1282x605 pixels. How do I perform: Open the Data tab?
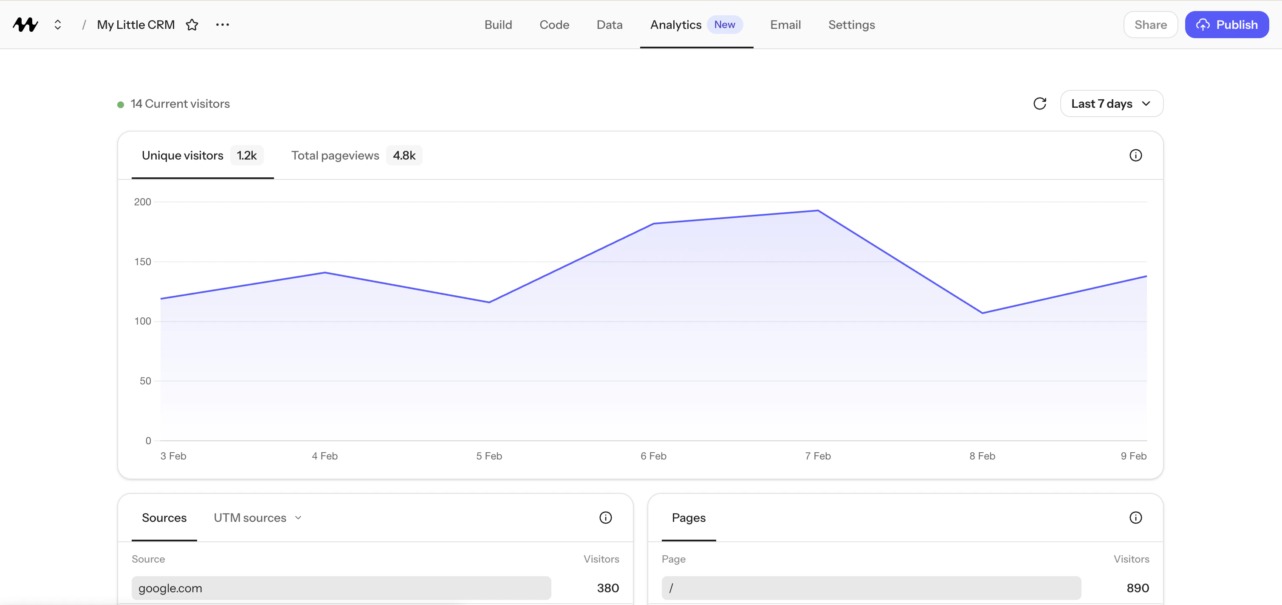[x=610, y=24]
